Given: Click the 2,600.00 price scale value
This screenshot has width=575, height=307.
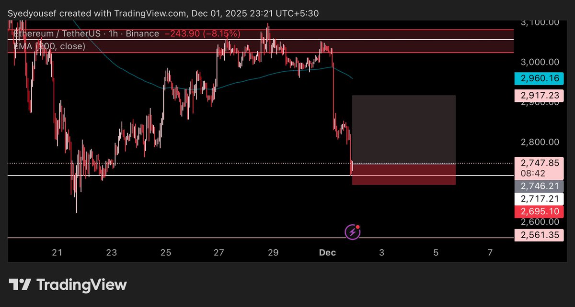Looking at the screenshot, I should point(539,222).
